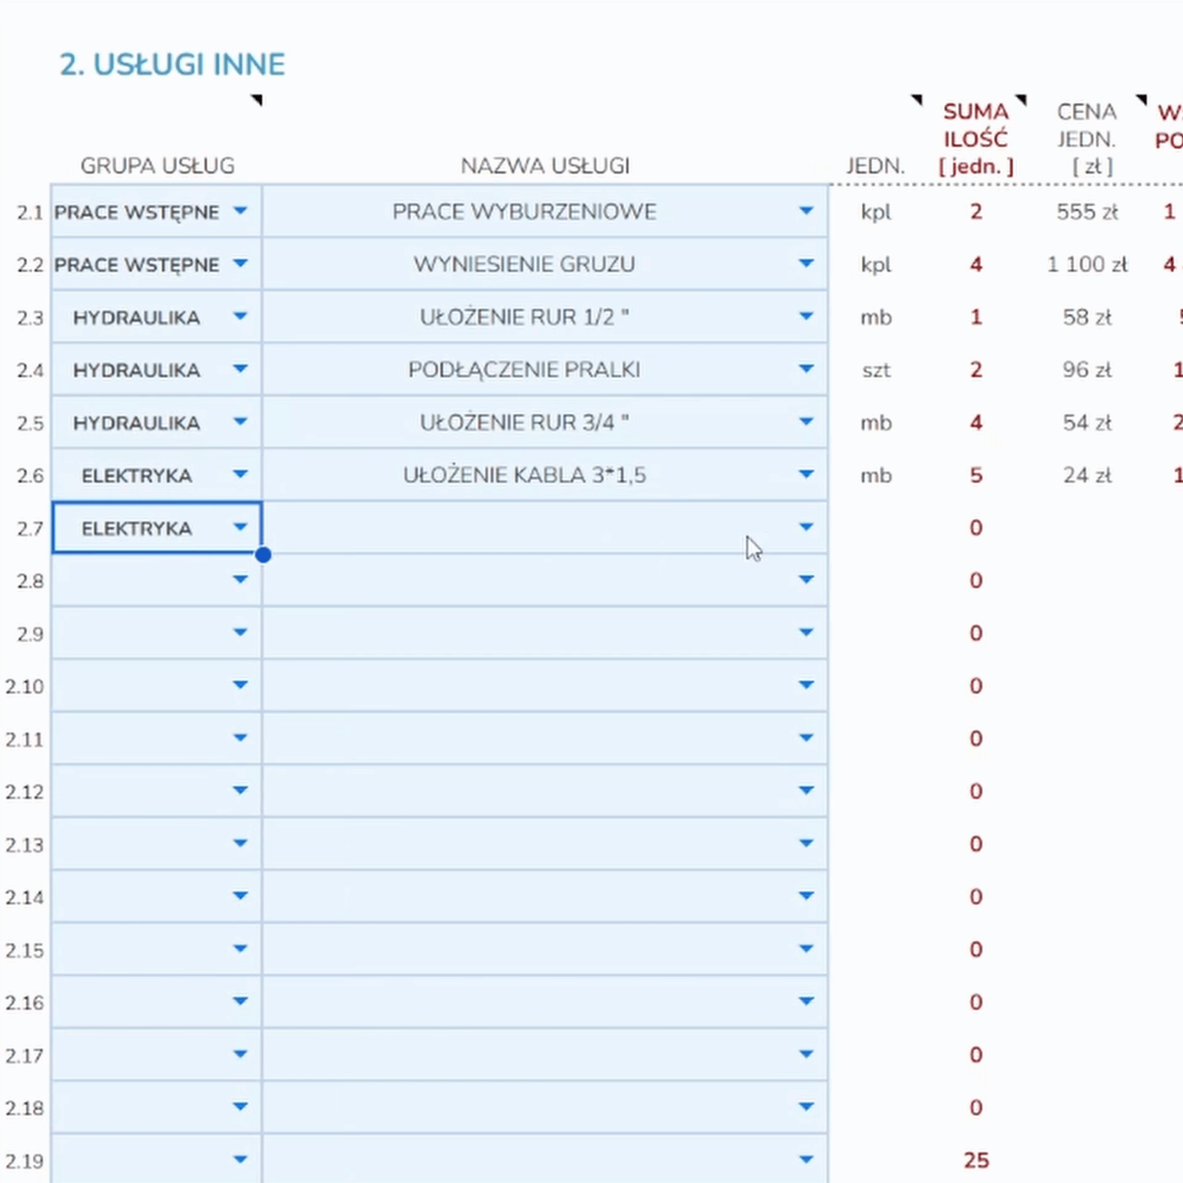The width and height of the screenshot is (1183, 1183).
Task: Open service group dropdown in row 2.1
Action: [x=240, y=211]
